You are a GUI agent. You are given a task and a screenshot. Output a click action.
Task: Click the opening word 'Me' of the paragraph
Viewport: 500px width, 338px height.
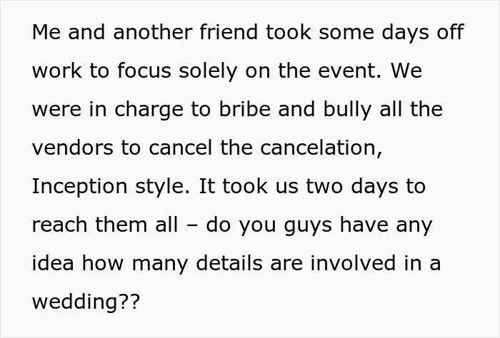[x=46, y=32]
